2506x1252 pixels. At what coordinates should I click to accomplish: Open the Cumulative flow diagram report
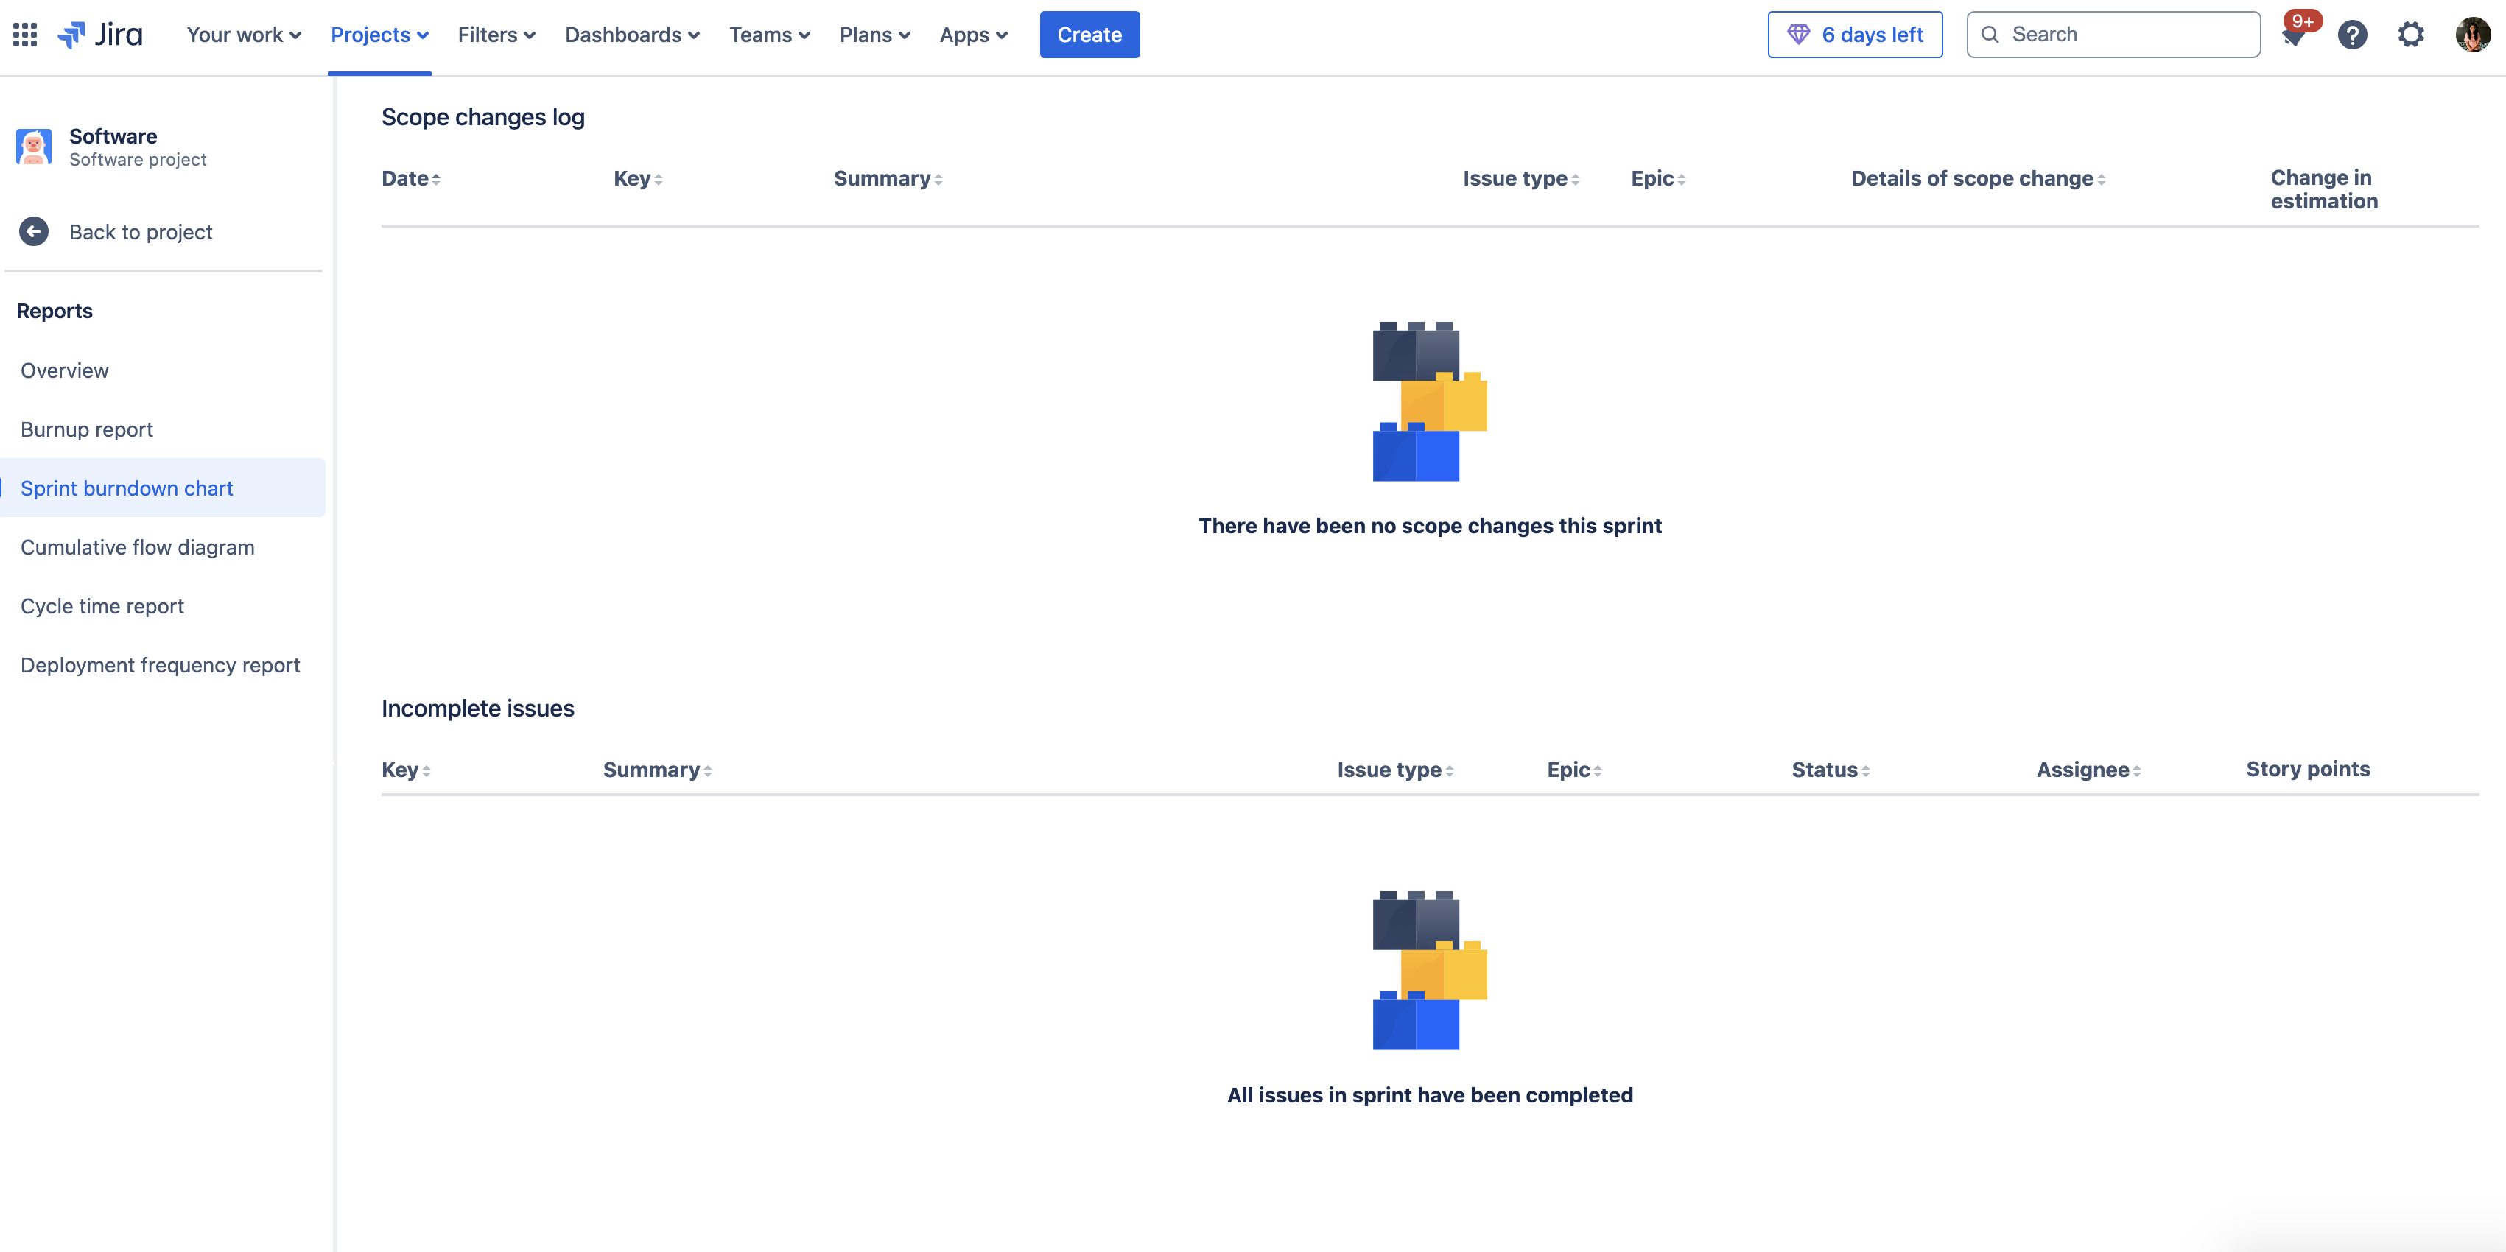tap(137, 546)
